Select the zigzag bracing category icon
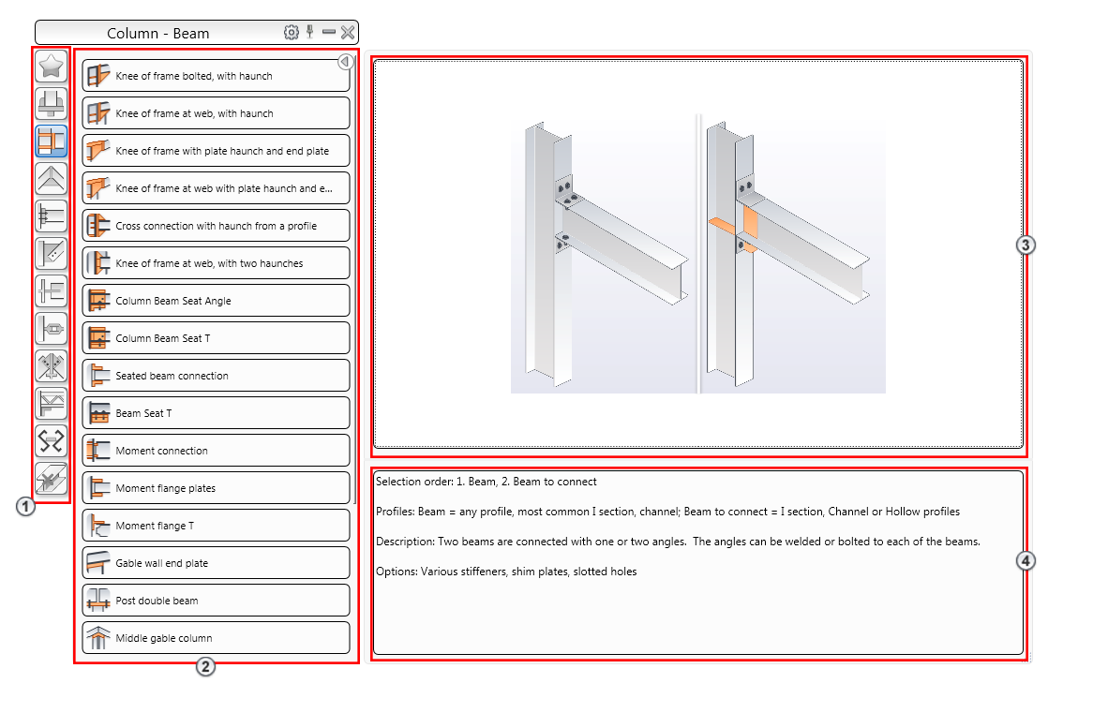 pyautogui.click(x=52, y=440)
